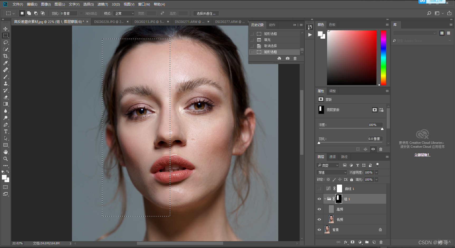The width and height of the screenshot is (455, 248).
Task: Delete current history state trash icon
Action: point(295,58)
